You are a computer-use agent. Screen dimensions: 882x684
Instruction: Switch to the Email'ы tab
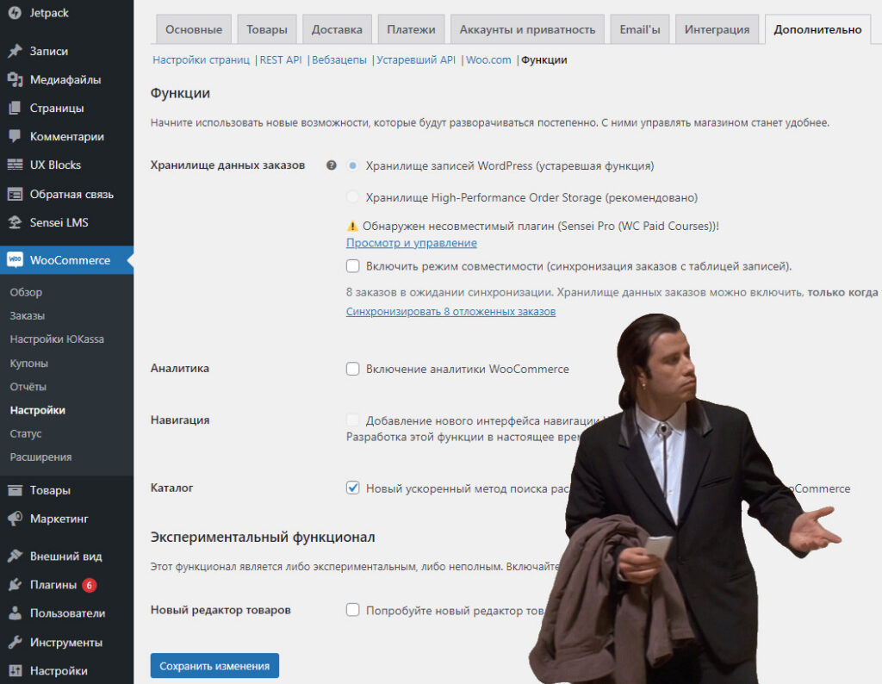(640, 29)
